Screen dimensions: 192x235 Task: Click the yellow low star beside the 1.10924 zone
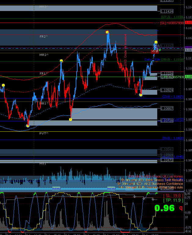(x=140, y=95)
